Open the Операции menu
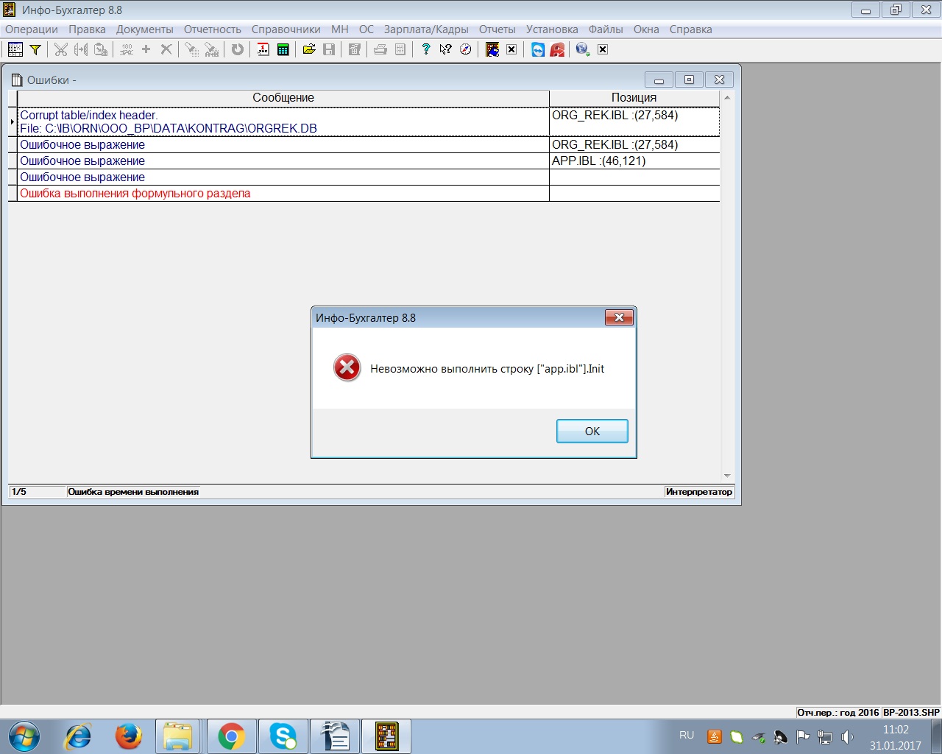Screen dimensions: 942x754 (32, 29)
